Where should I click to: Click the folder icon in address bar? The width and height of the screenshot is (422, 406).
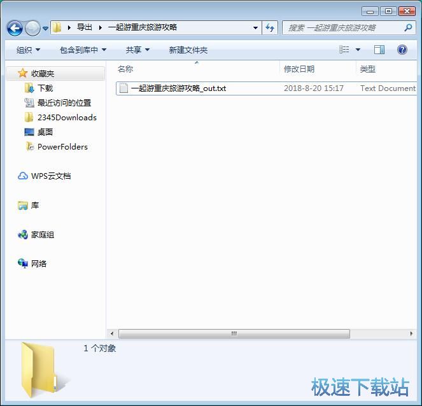[57, 27]
